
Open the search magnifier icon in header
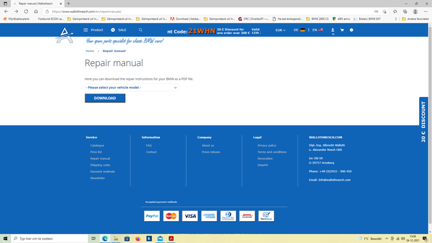140,30
